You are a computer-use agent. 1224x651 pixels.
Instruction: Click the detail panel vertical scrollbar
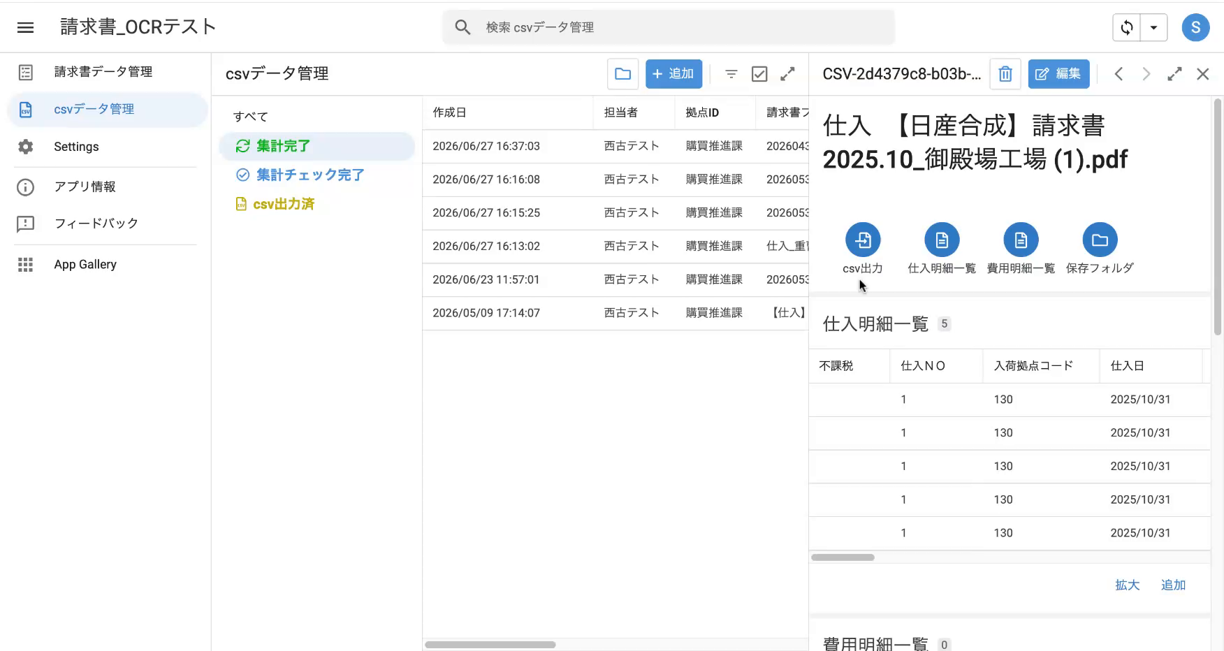[x=1218, y=217]
